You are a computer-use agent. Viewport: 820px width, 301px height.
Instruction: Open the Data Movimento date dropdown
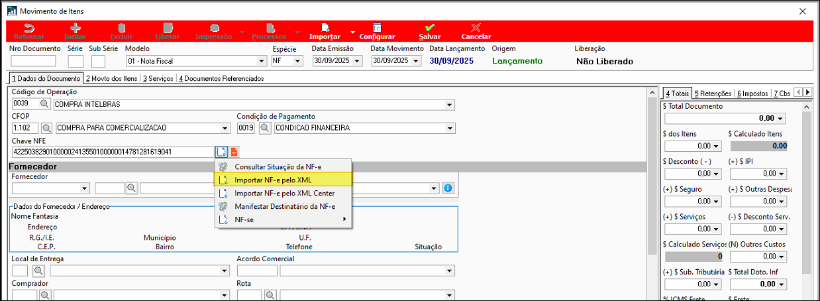(416, 61)
